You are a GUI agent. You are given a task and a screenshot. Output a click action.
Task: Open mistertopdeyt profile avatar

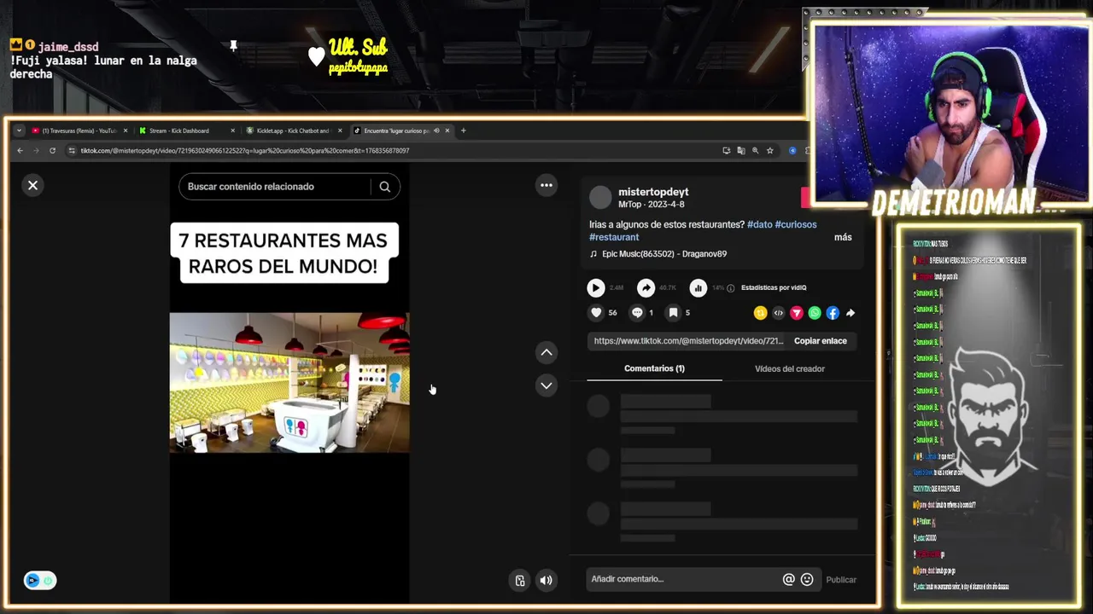tap(600, 197)
